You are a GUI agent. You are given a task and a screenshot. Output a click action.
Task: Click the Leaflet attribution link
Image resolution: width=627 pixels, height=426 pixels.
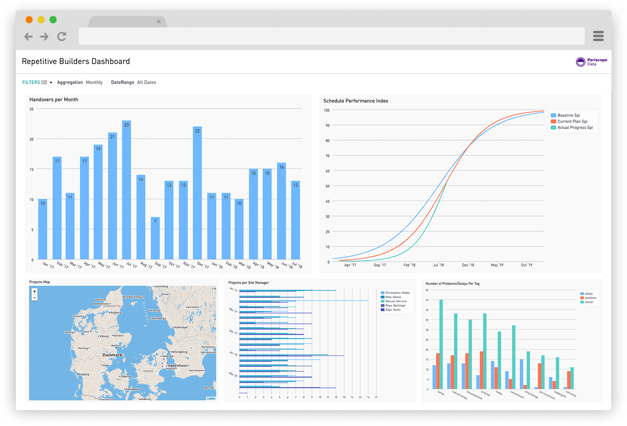(x=211, y=398)
